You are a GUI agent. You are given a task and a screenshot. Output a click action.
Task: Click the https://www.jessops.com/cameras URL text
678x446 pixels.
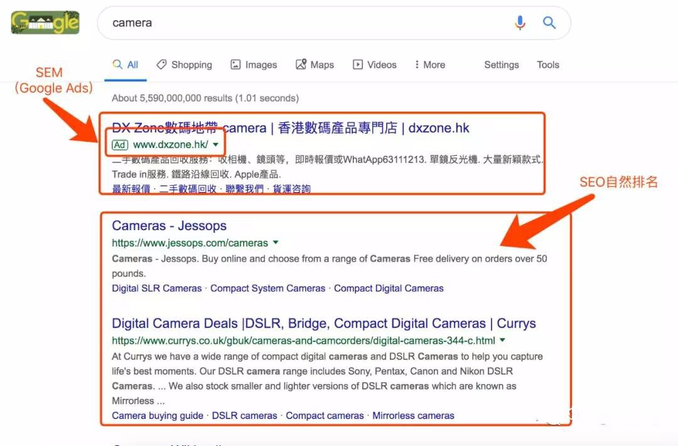(190, 243)
